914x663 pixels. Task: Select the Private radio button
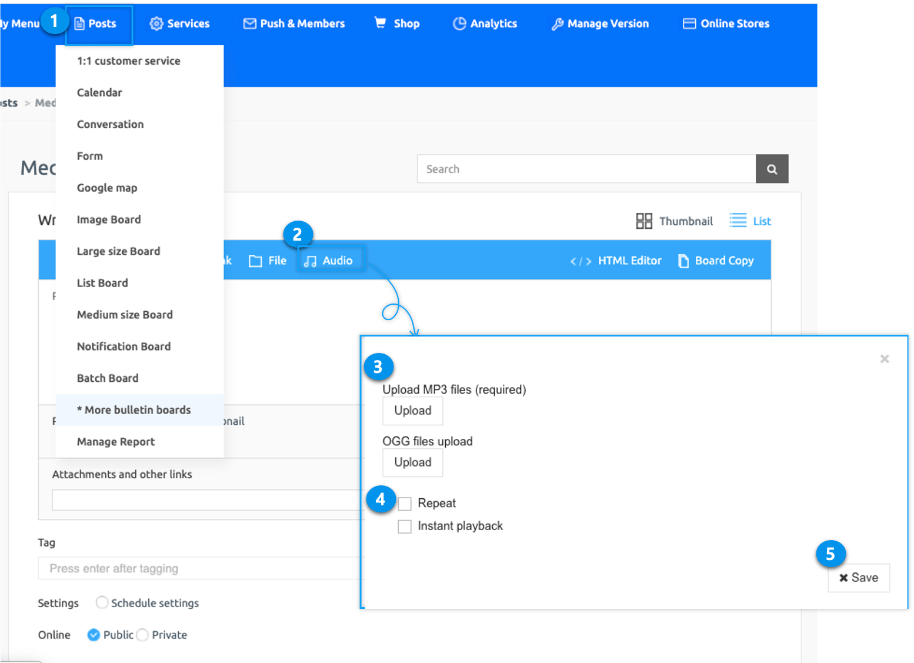pos(142,635)
